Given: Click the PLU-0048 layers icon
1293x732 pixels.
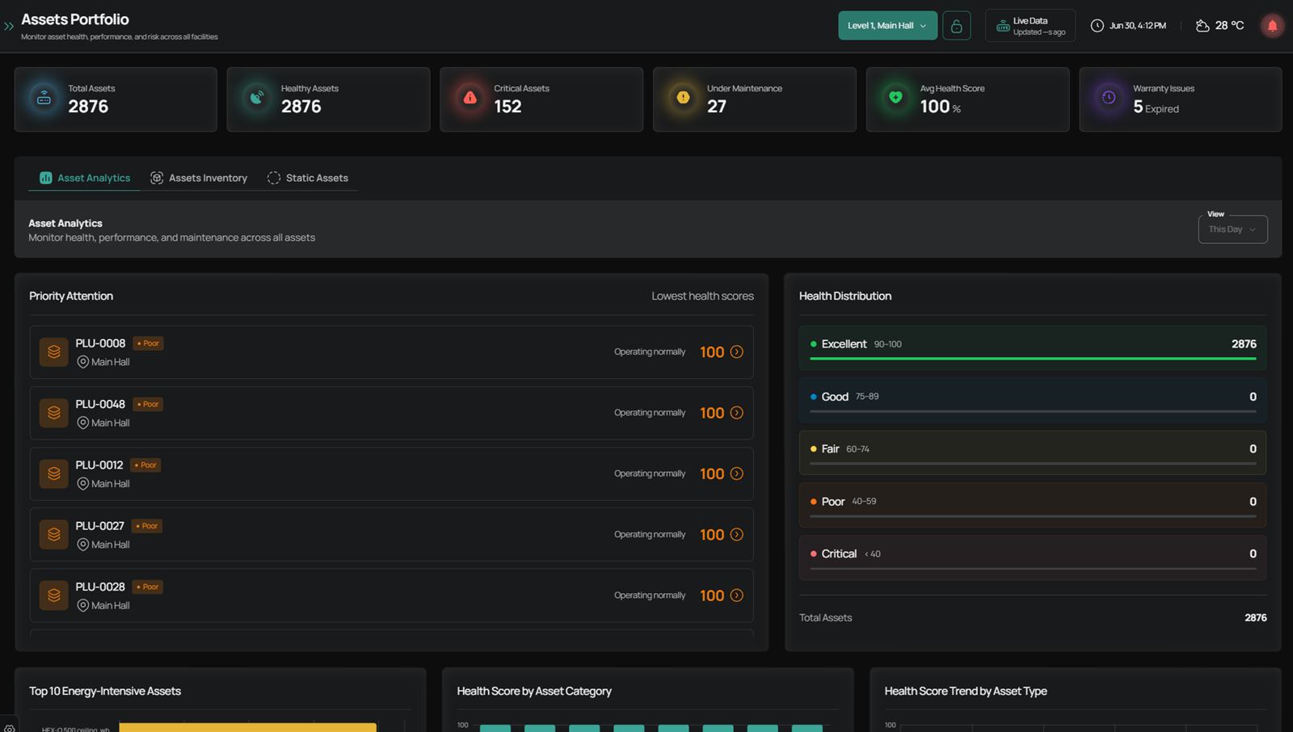Looking at the screenshot, I should (x=54, y=413).
